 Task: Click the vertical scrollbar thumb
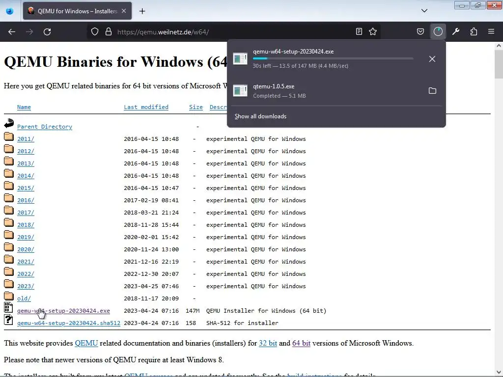[x=499, y=64]
